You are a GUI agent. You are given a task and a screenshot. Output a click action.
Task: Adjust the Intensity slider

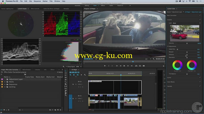click(187, 43)
